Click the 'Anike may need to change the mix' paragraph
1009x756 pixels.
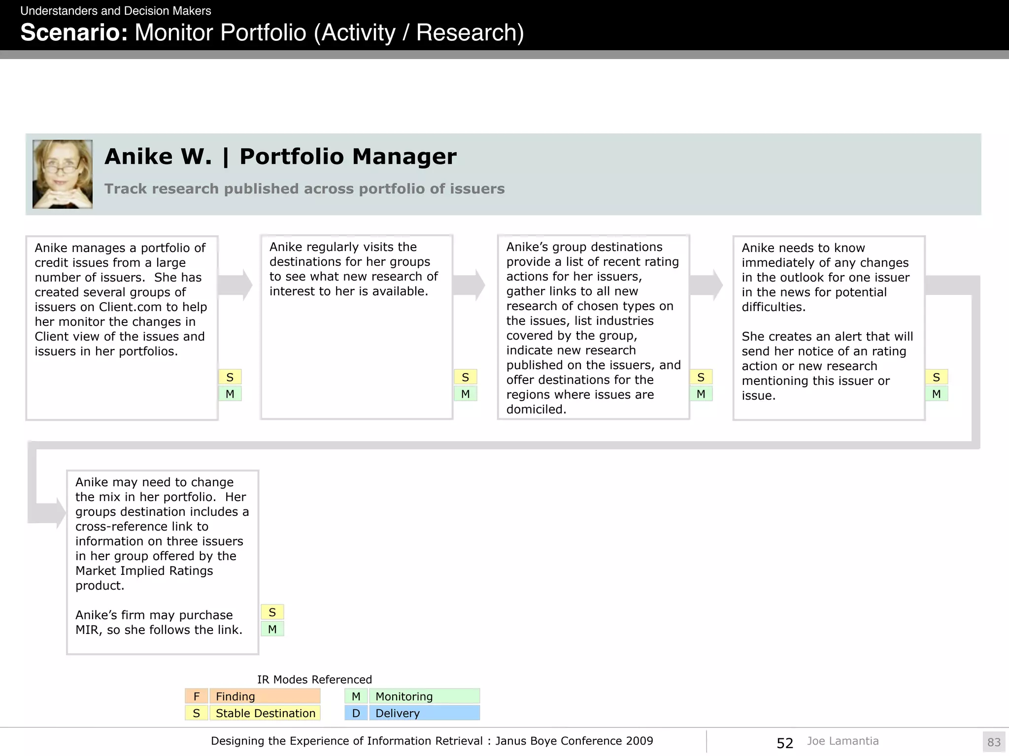coord(162,534)
